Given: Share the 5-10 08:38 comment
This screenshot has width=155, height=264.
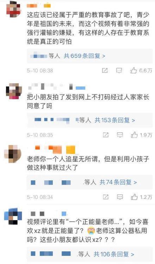Looking at the screenshot, I should click(x=105, y=70).
